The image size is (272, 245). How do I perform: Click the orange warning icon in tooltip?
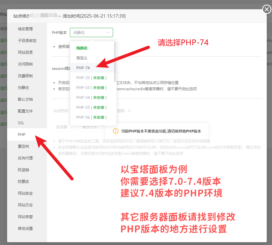pos(116,131)
